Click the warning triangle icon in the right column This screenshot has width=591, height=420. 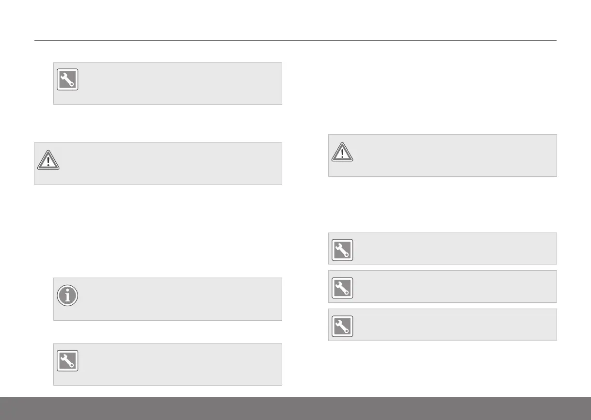pos(343,152)
